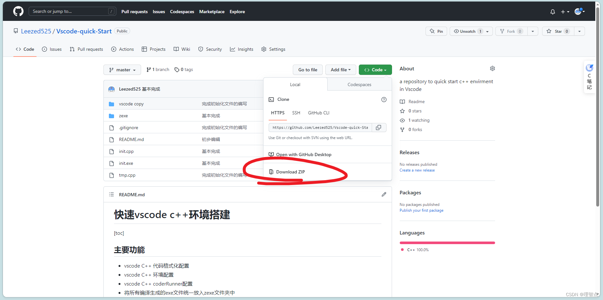Click the Go to file button
The image size is (603, 300).
[308, 70]
